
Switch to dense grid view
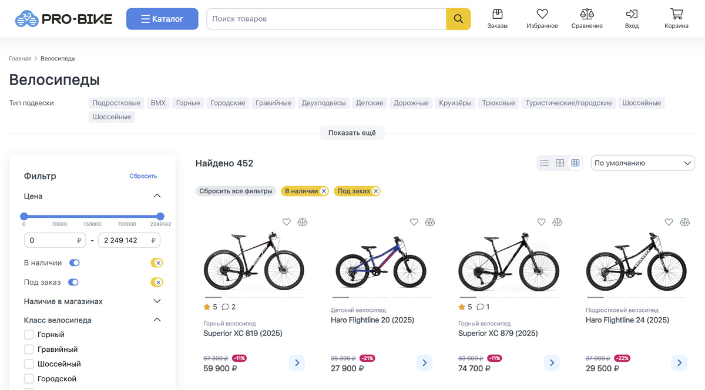[x=575, y=163]
